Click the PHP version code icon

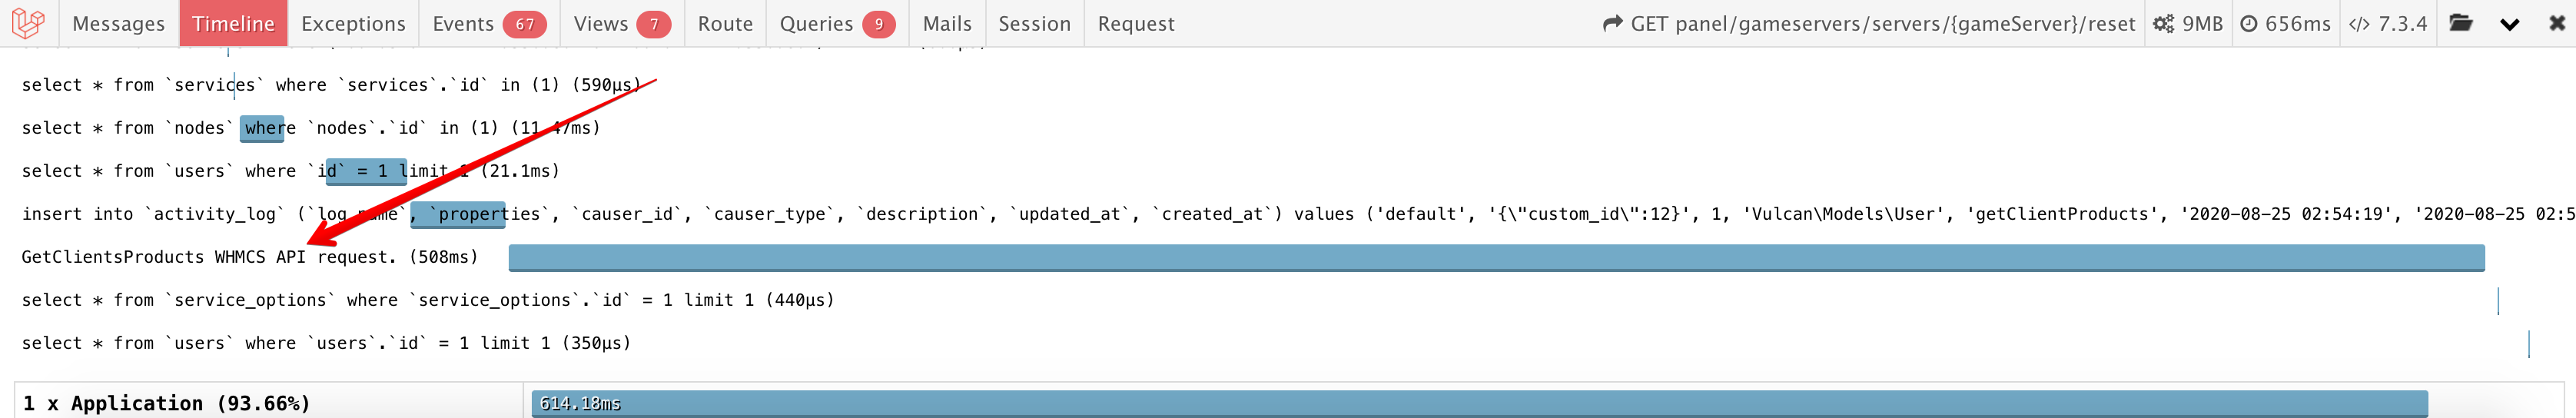pyautogui.click(x=2359, y=24)
